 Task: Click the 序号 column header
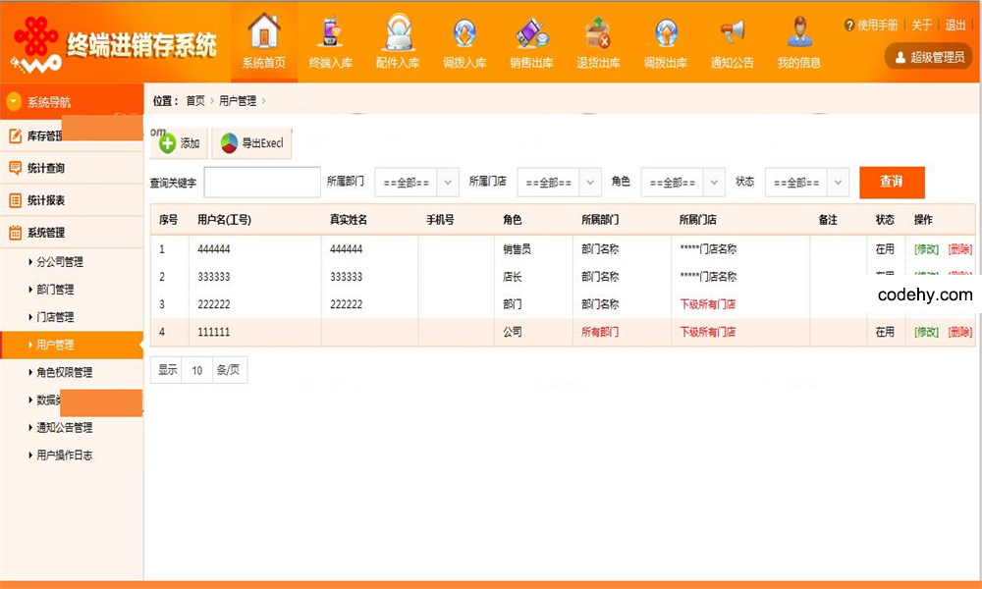click(x=169, y=220)
